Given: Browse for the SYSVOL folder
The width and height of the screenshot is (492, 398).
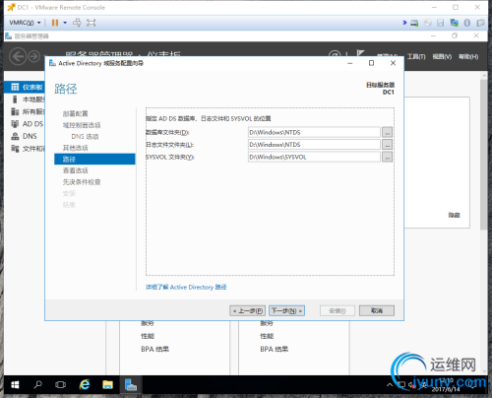Looking at the screenshot, I should 388,157.
